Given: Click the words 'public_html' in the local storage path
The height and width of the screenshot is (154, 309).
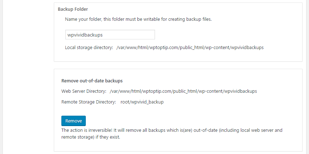Looking at the screenshot, I should click(192, 47).
